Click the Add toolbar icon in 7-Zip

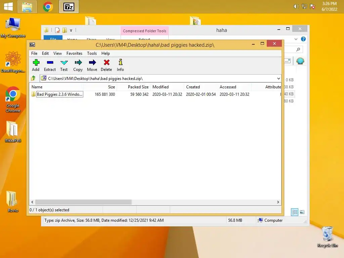36,65
